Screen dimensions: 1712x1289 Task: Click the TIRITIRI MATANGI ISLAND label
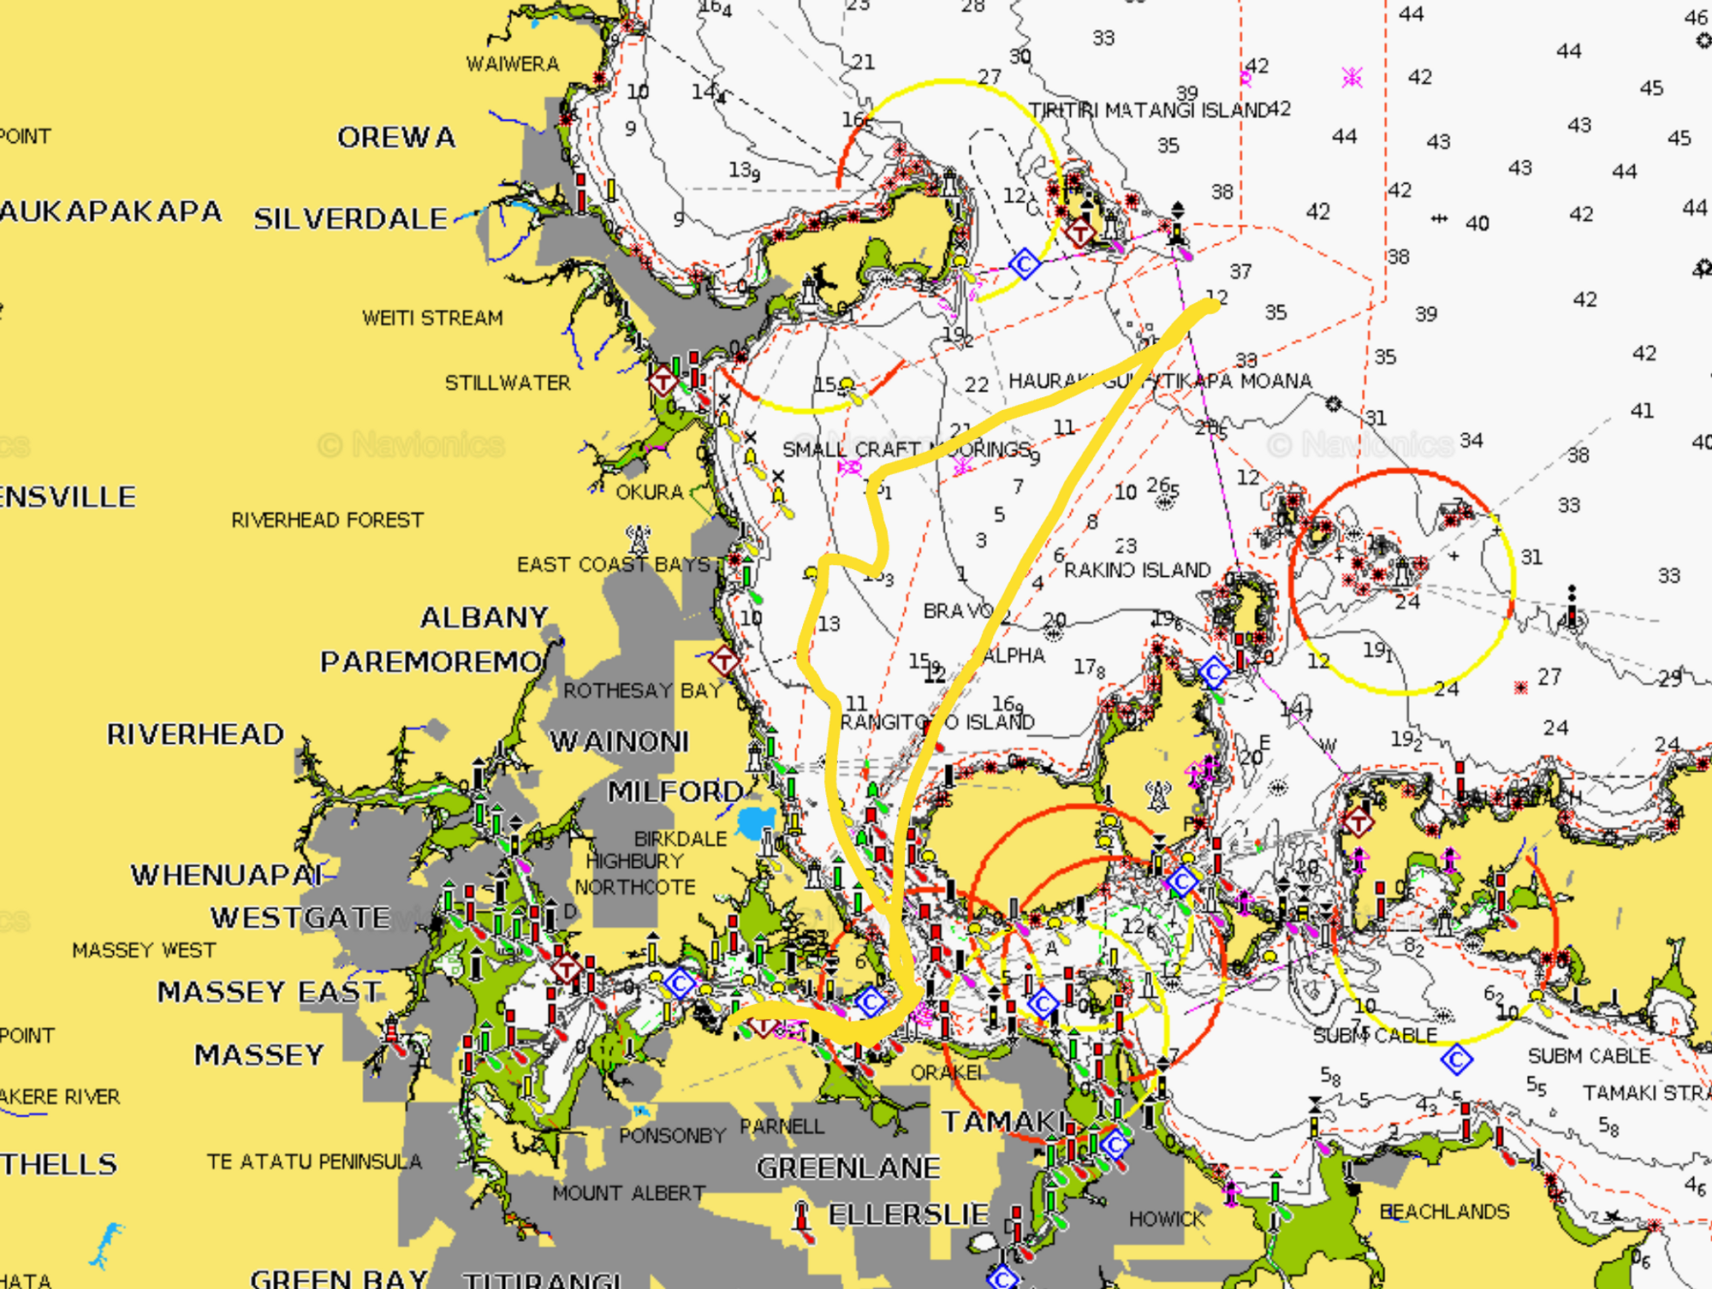pos(1149,110)
